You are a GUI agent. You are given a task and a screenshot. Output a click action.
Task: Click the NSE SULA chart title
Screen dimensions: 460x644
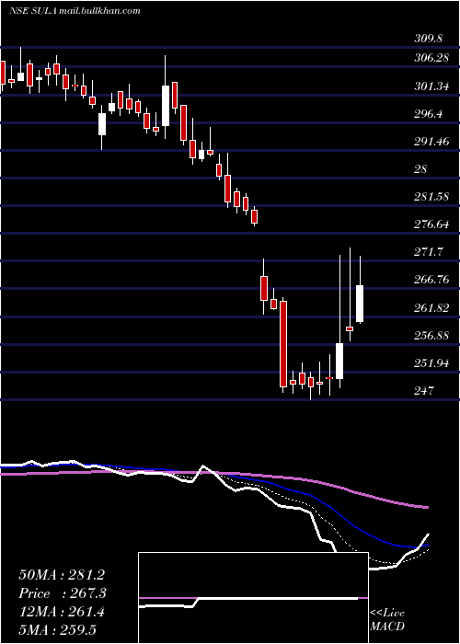click(75, 11)
